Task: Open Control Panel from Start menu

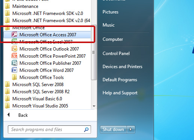Action: click(x=116, y=54)
